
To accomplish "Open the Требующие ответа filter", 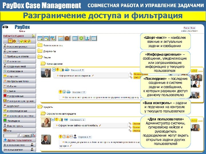I will pyautogui.click(x=19, y=56).
